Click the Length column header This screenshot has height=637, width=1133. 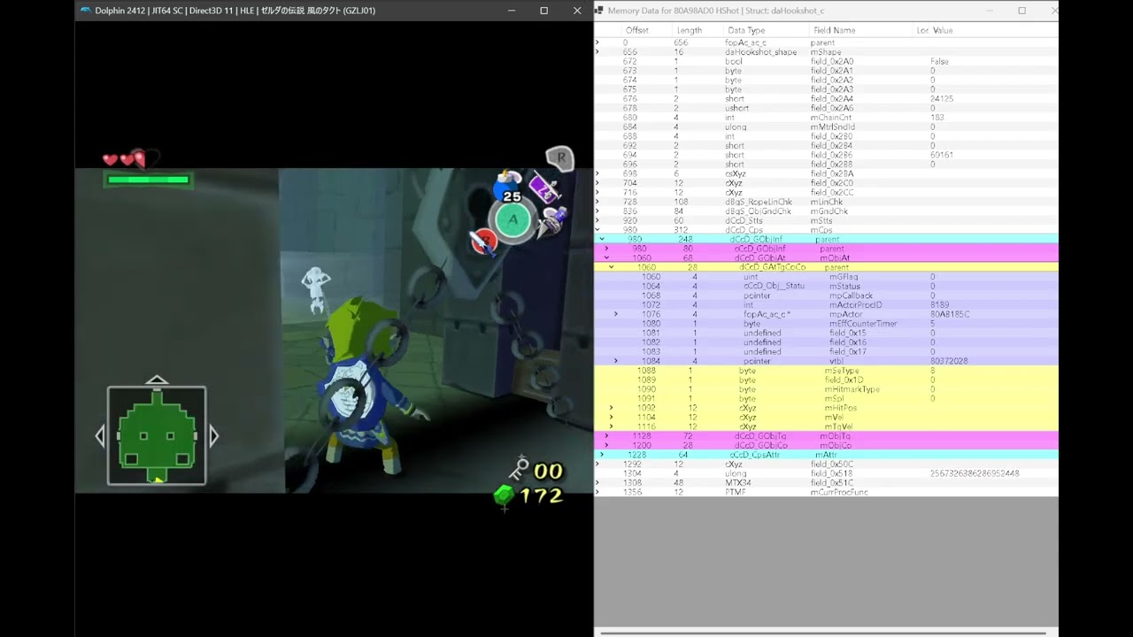coord(689,30)
